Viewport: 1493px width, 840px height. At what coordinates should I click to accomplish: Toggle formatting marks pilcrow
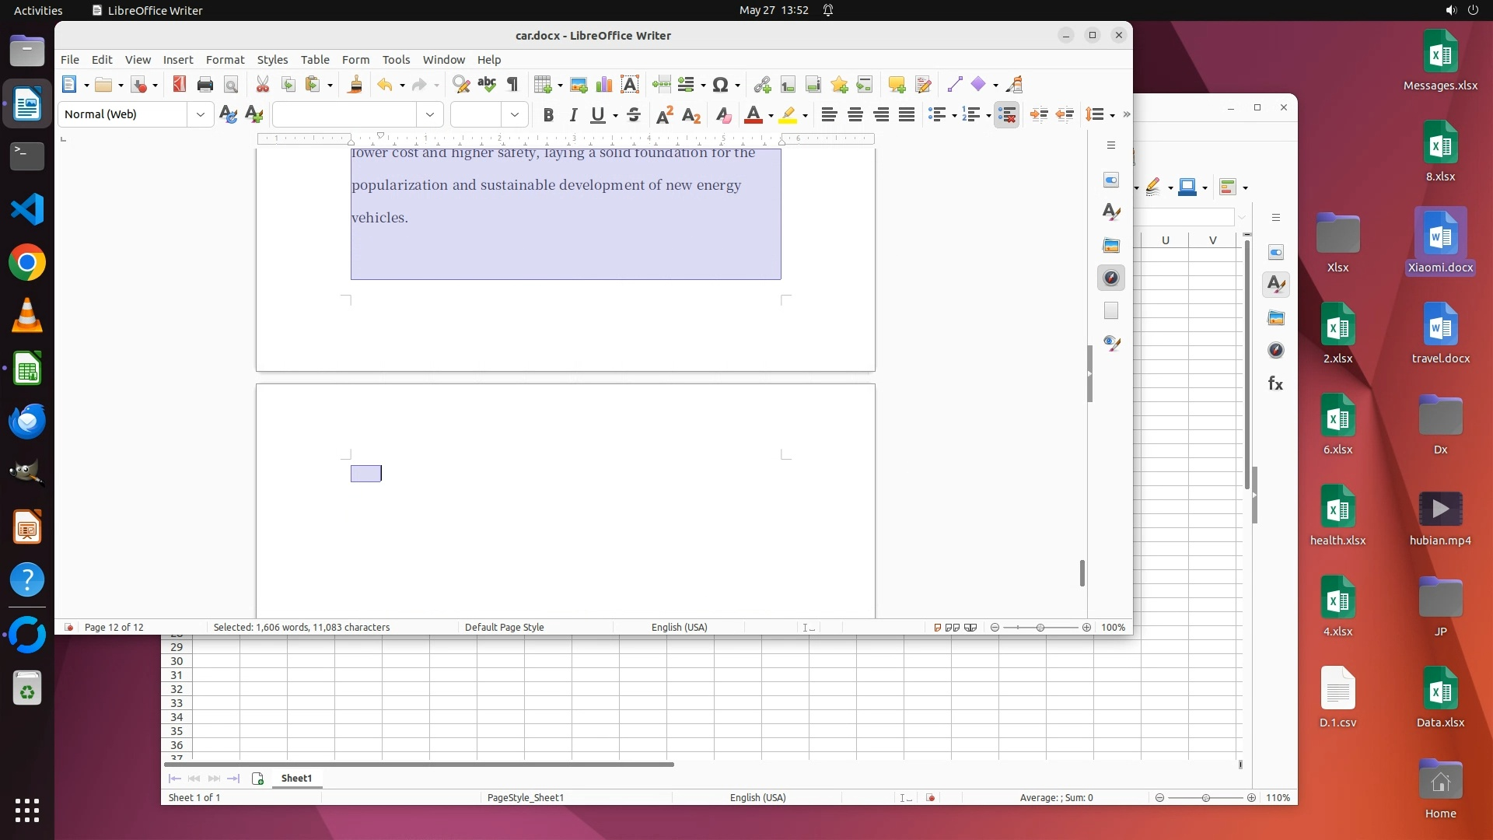[x=512, y=85]
